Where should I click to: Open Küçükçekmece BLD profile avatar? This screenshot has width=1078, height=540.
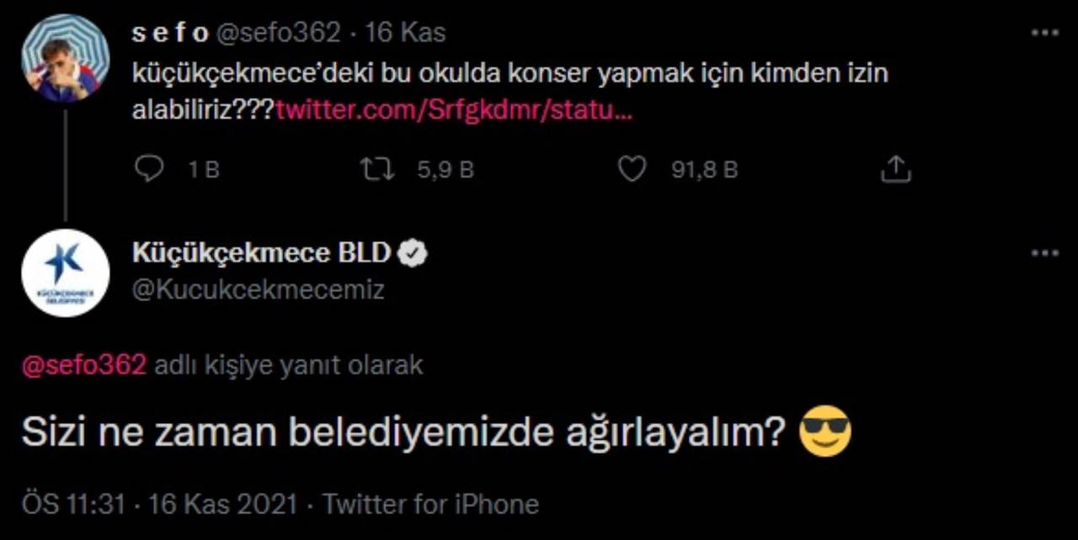[x=65, y=273]
